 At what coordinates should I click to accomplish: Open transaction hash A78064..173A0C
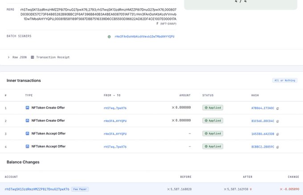(262, 108)
